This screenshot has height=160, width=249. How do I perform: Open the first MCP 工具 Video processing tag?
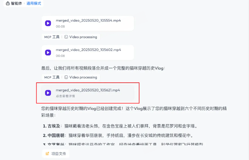click(71, 37)
